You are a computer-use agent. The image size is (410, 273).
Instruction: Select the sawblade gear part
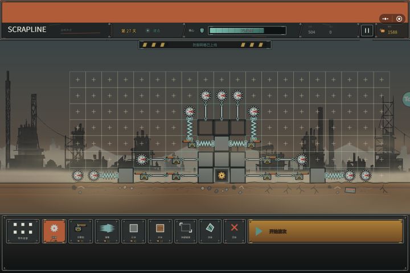(x=54, y=231)
